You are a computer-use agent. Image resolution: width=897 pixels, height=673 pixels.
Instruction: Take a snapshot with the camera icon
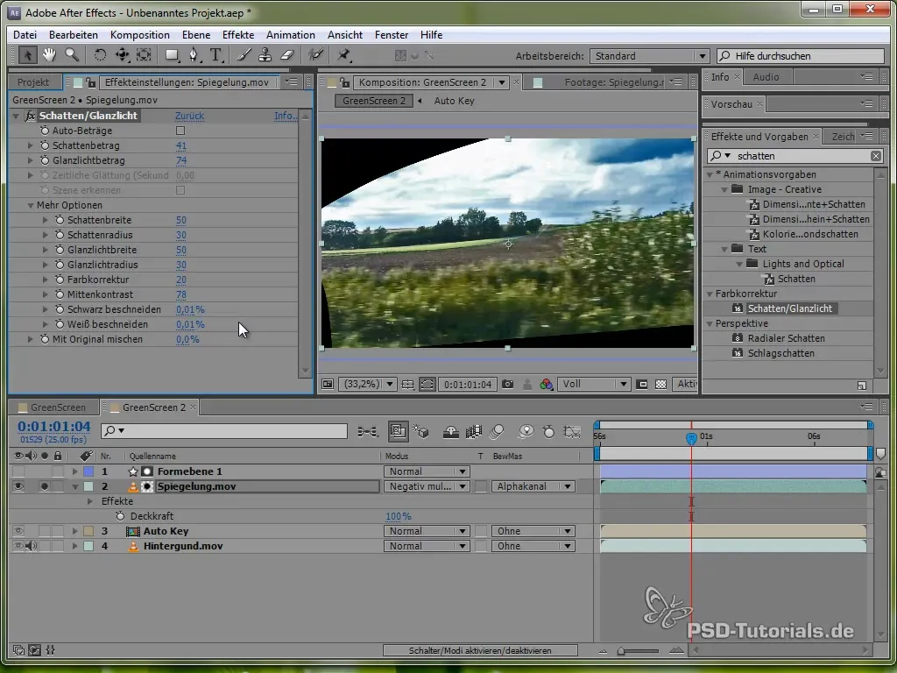click(x=507, y=384)
